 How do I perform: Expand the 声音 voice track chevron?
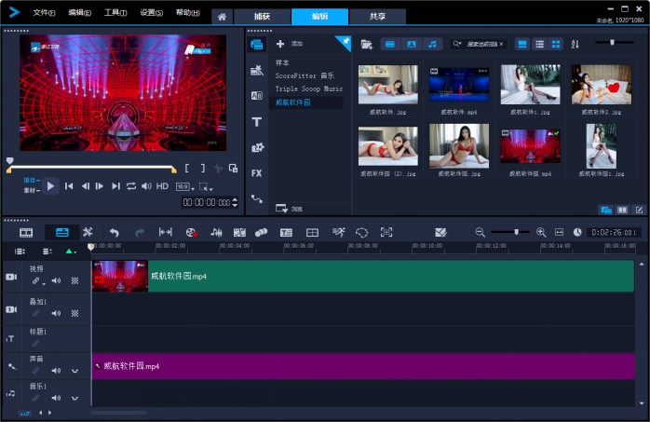tap(74, 371)
